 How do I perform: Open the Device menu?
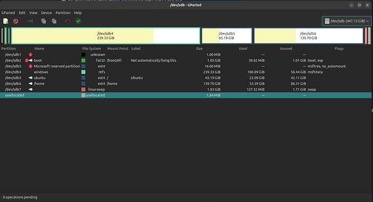(x=46, y=13)
